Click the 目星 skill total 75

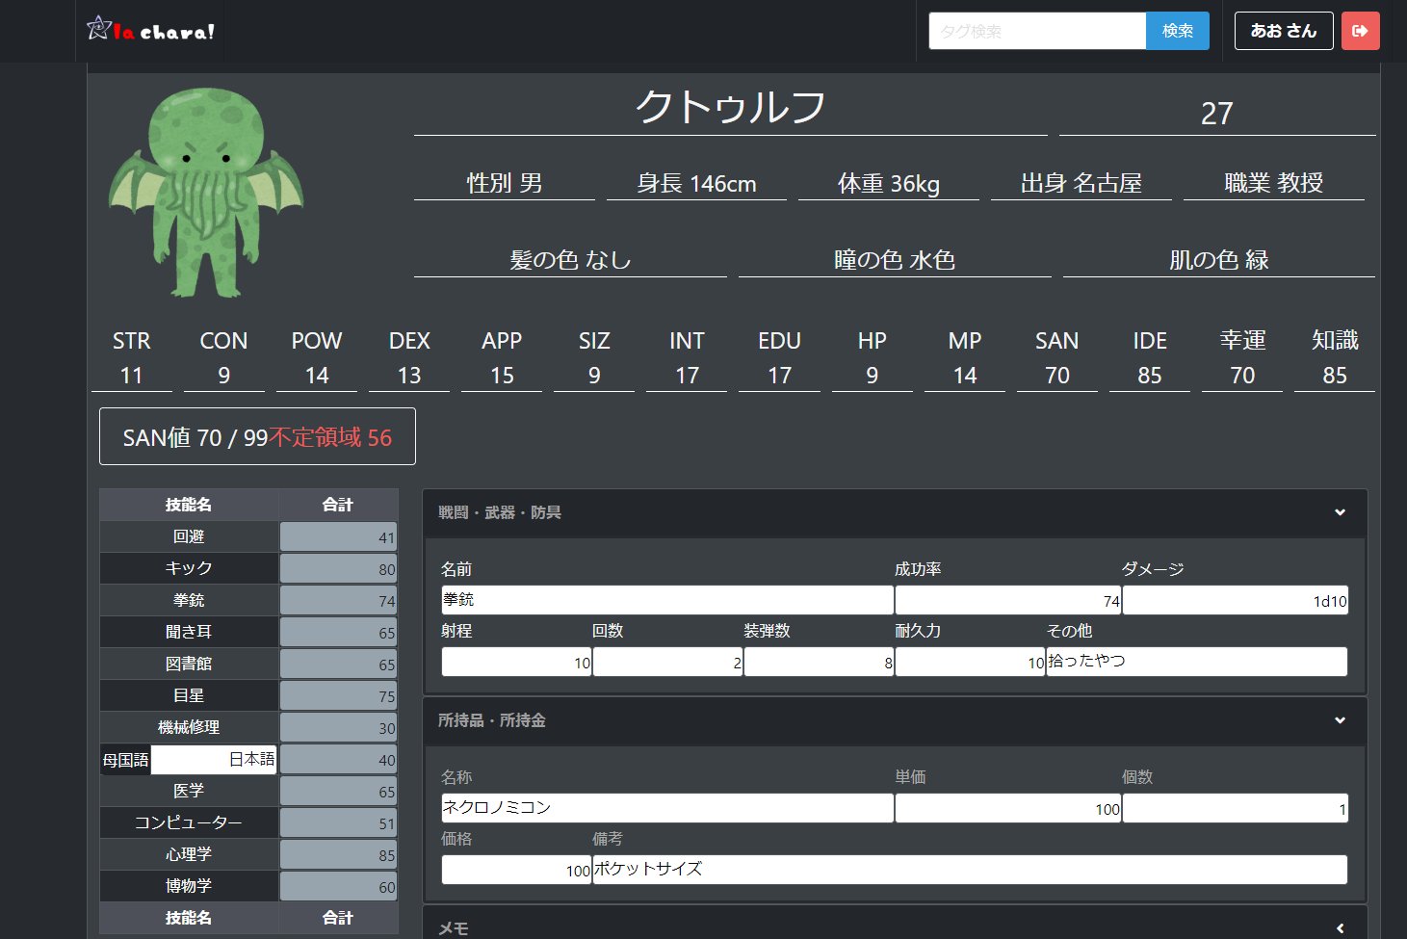pyautogui.click(x=339, y=696)
